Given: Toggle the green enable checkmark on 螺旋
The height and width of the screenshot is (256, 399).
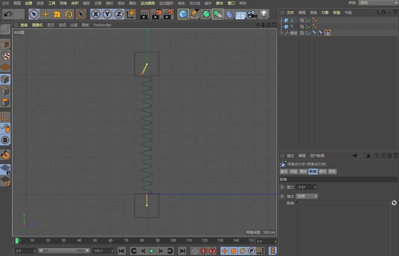Looking at the screenshot, I should [x=309, y=33].
